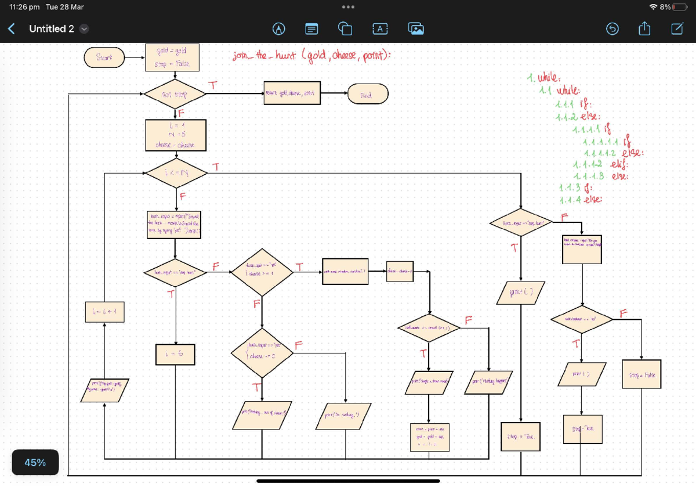Select the 'stop = False' box

(x=641, y=376)
